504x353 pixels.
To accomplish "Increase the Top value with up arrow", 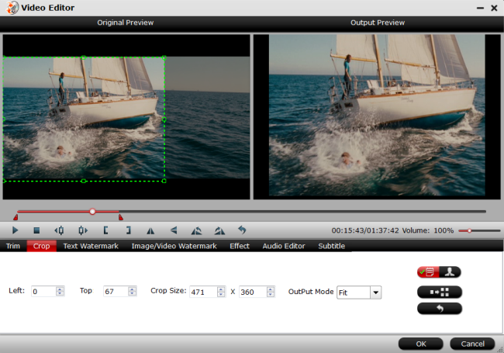I will tap(132, 289).
